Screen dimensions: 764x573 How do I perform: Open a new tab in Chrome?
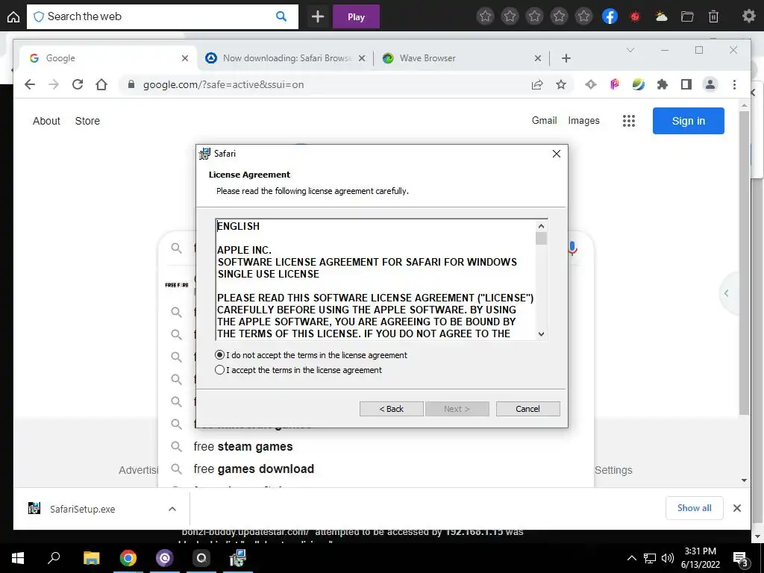(566, 58)
